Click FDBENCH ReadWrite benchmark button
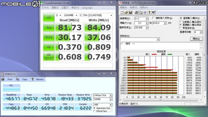 click(11, 97)
